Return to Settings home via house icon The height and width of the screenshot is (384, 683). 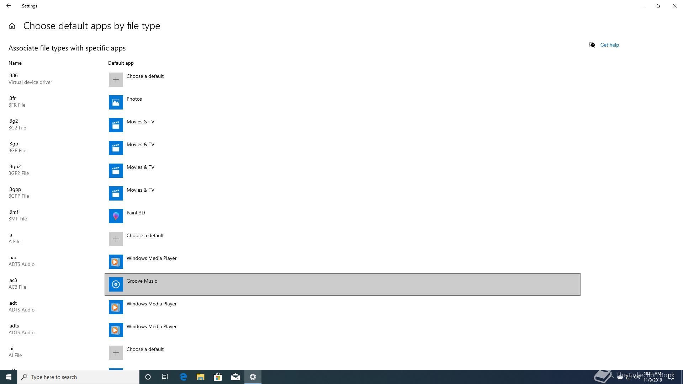[x=12, y=26]
